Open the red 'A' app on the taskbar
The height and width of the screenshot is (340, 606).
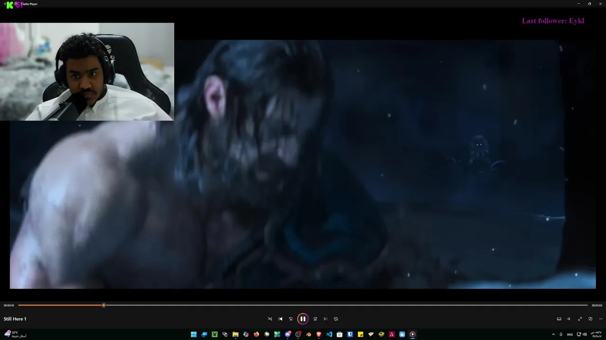(x=392, y=334)
